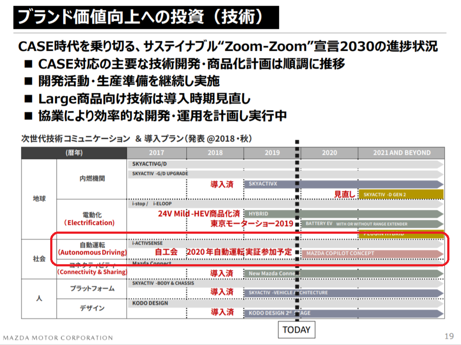This screenshot has height=345, width=461.
Task: Click the TODAY marker box
Action: tap(296, 330)
